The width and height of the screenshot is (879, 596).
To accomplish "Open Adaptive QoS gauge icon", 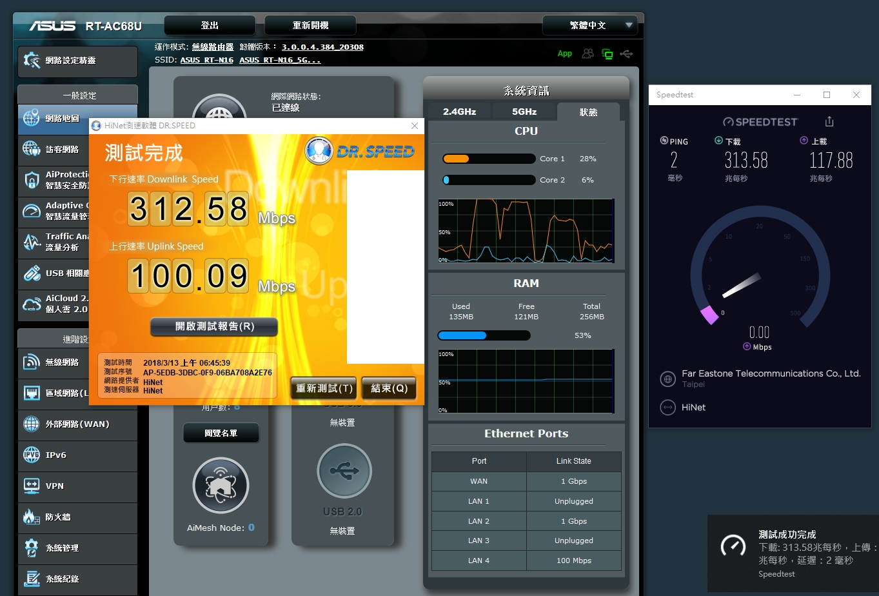I will pyautogui.click(x=32, y=211).
